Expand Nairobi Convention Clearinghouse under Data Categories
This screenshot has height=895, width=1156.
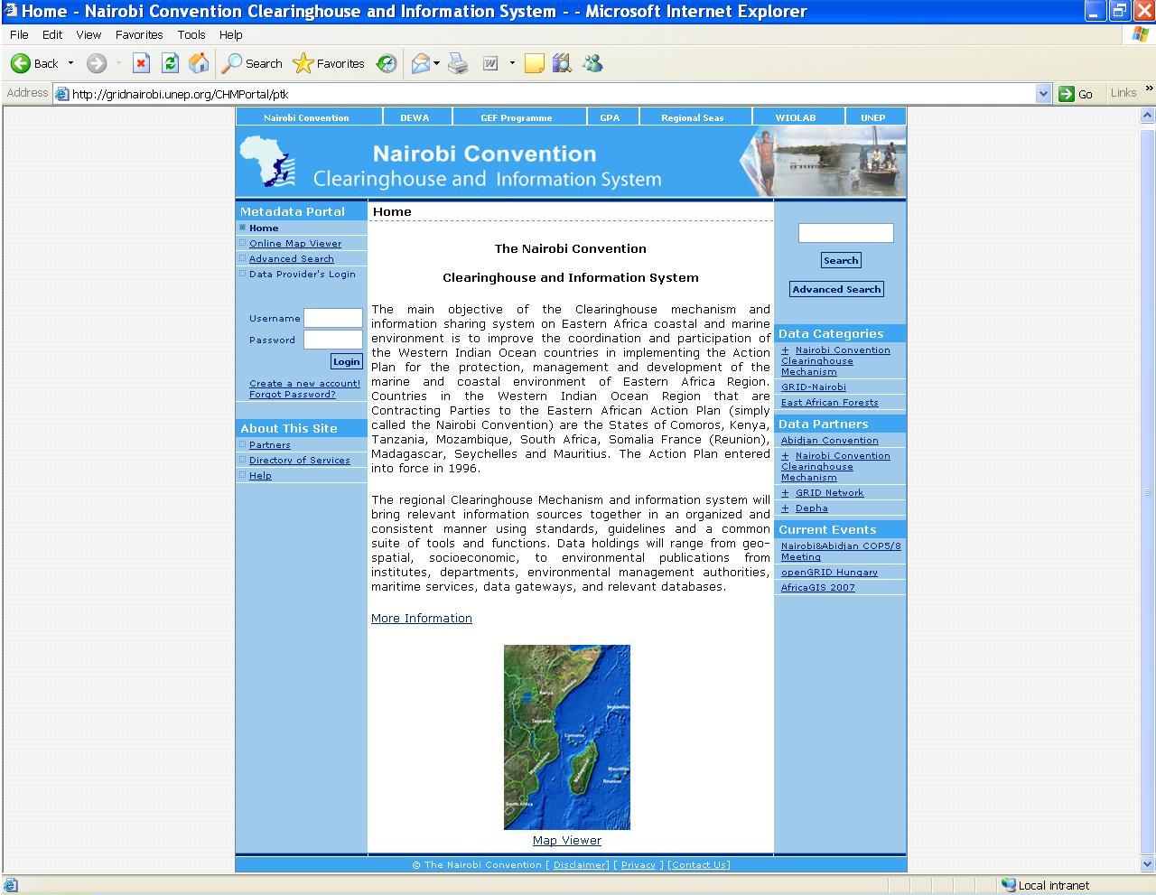785,350
